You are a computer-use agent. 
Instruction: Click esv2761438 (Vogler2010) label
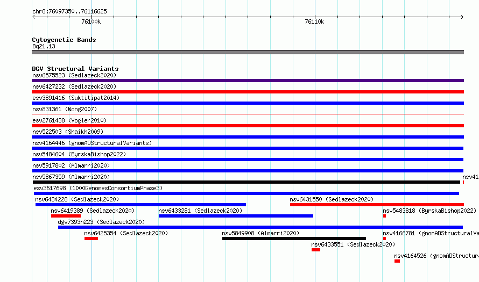pyautogui.click(x=69, y=120)
